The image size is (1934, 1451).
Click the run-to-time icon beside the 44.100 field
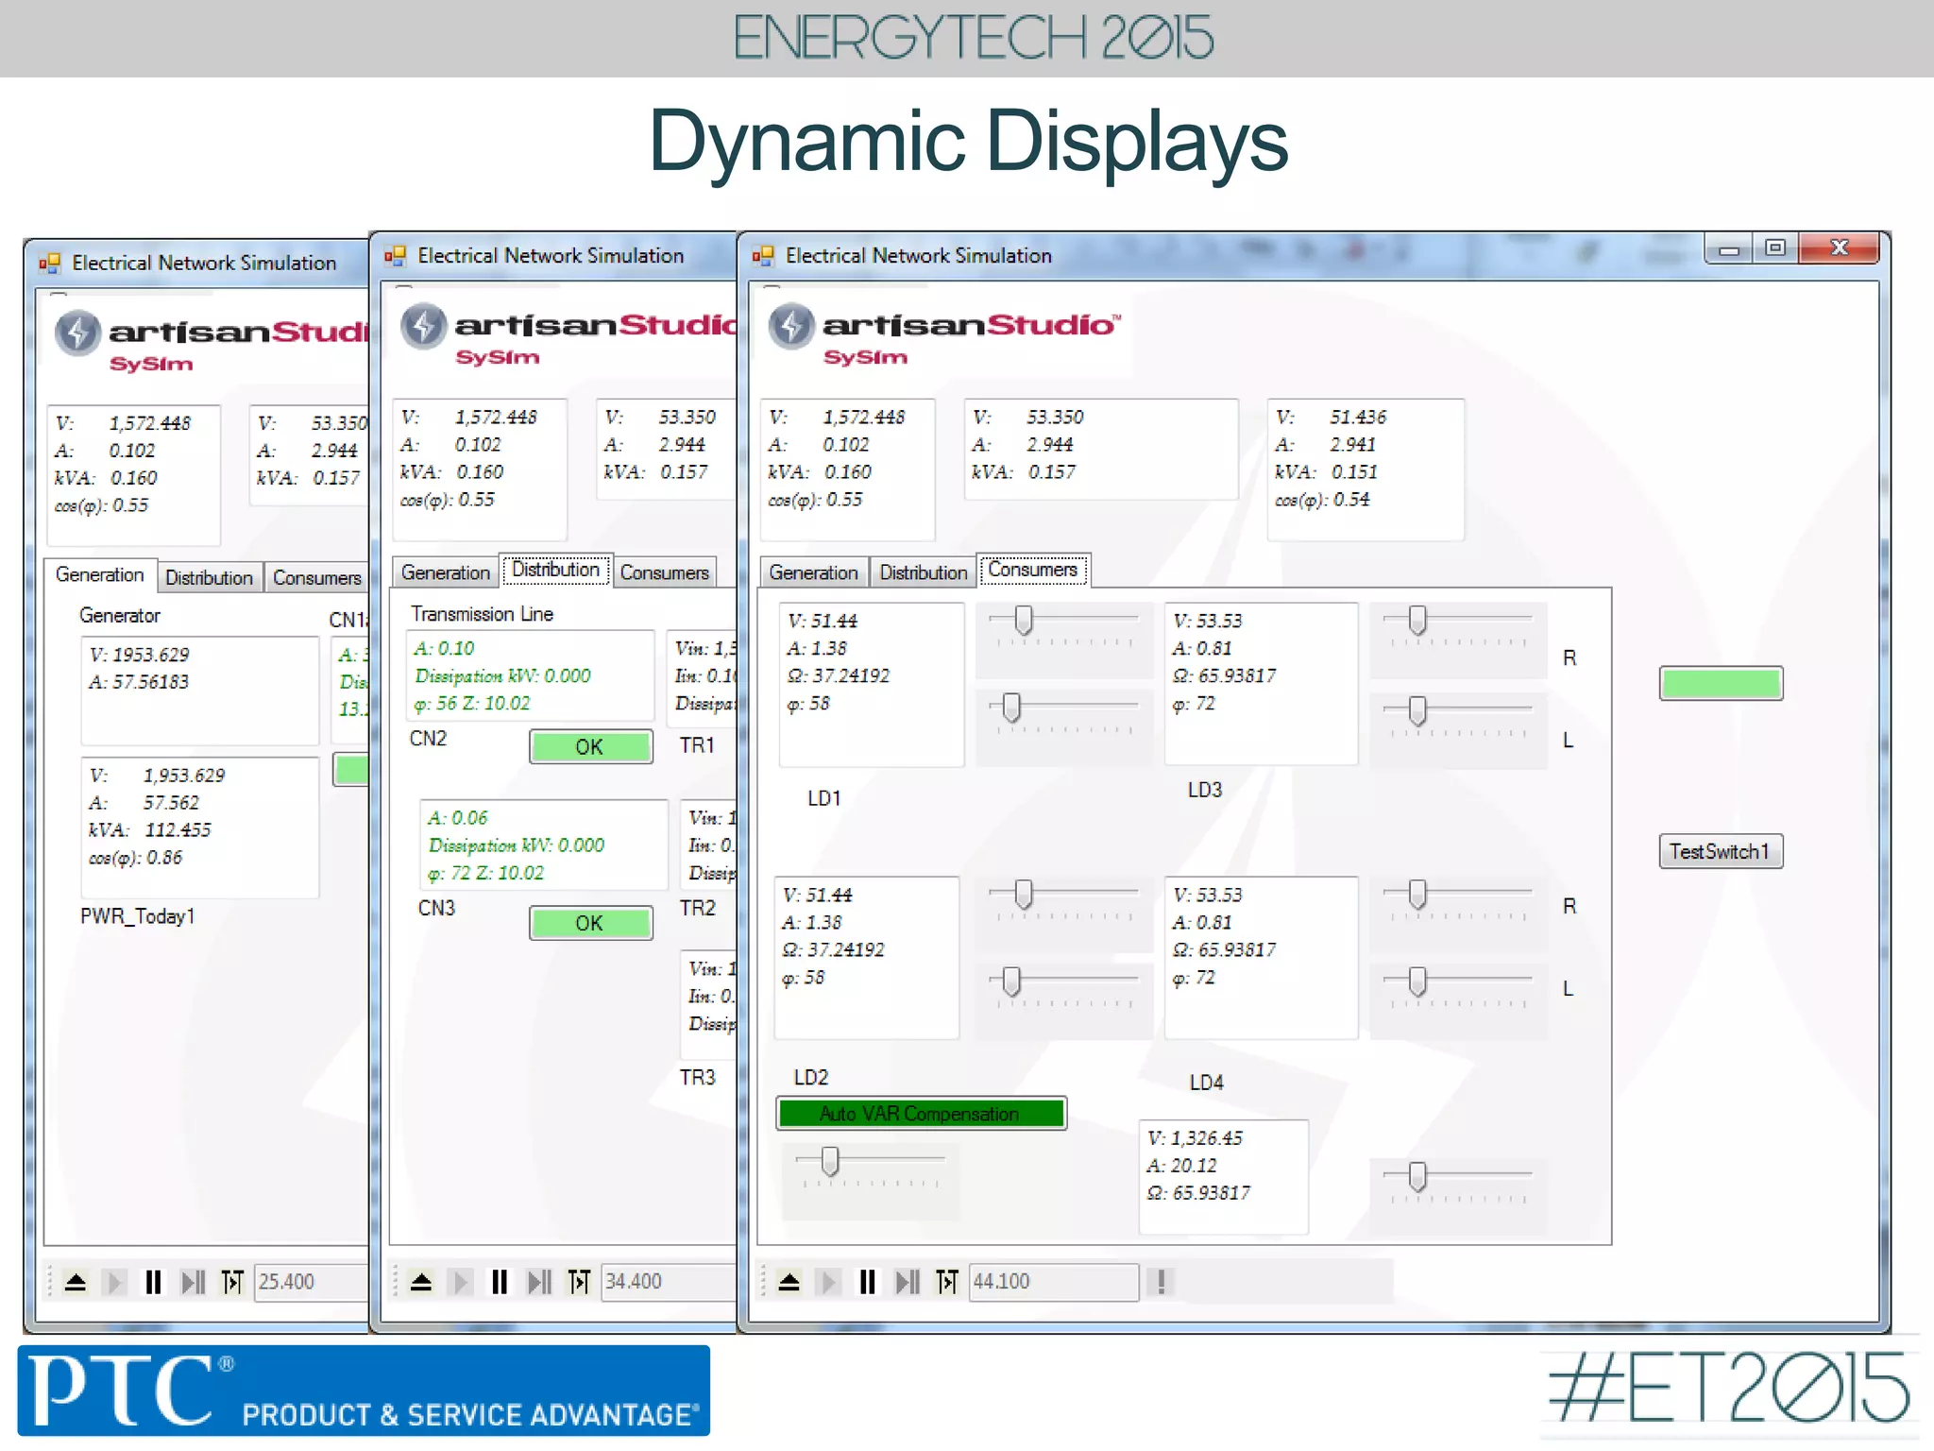point(947,1282)
